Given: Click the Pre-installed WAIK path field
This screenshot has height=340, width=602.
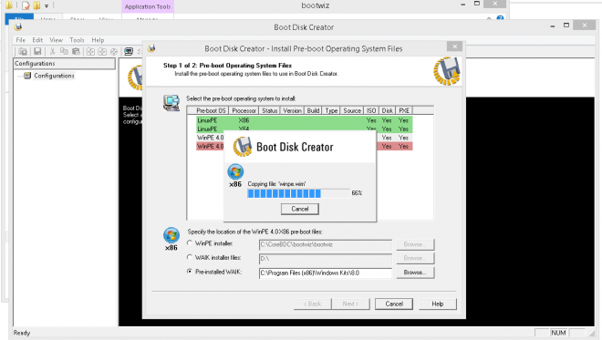Looking at the screenshot, I should coord(326,273).
